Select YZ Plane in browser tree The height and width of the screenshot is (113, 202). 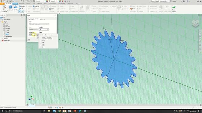tap(8, 24)
